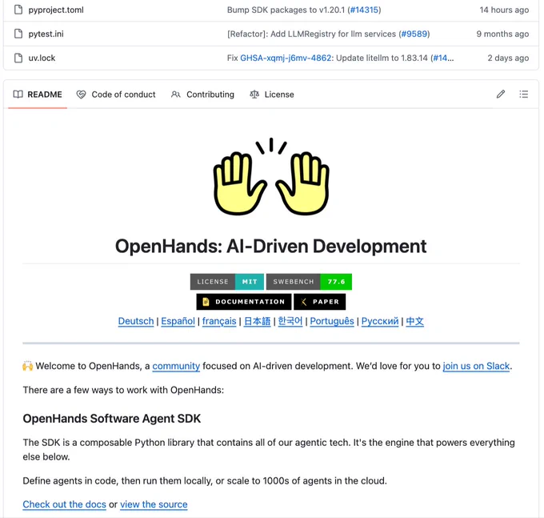This screenshot has width=544, height=518.
Task: Open the Português translation link
Action: click(x=332, y=321)
